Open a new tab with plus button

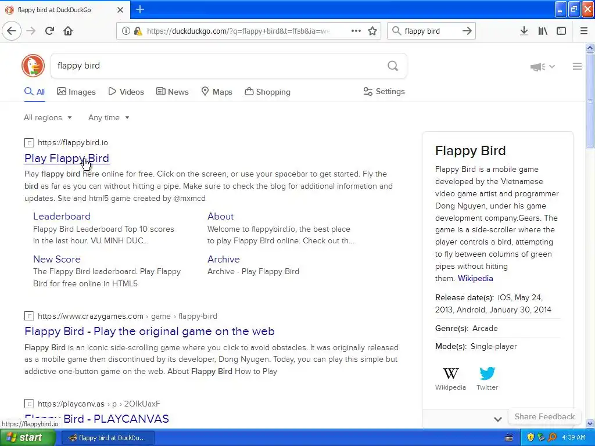click(x=140, y=9)
